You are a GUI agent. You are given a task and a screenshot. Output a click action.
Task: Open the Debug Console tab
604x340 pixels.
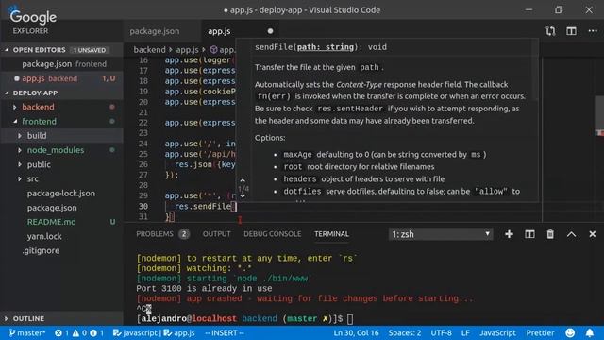coord(273,234)
